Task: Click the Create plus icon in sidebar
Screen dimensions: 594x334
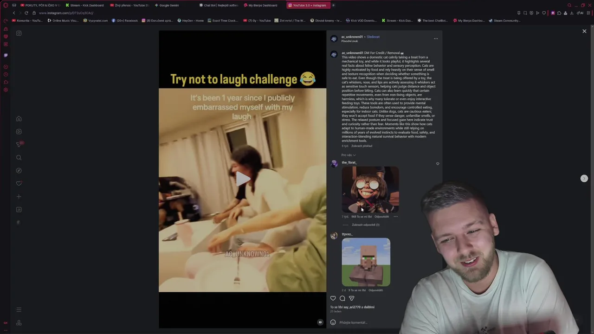Action: (x=19, y=197)
